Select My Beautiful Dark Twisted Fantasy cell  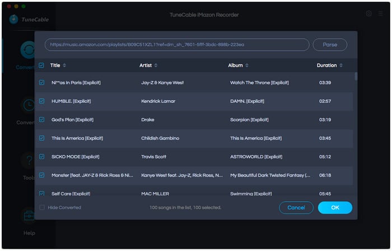click(270, 175)
